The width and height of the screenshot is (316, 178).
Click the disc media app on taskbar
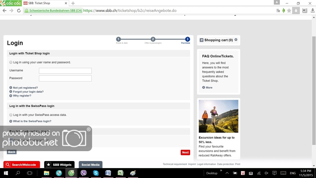[x=59, y=173]
